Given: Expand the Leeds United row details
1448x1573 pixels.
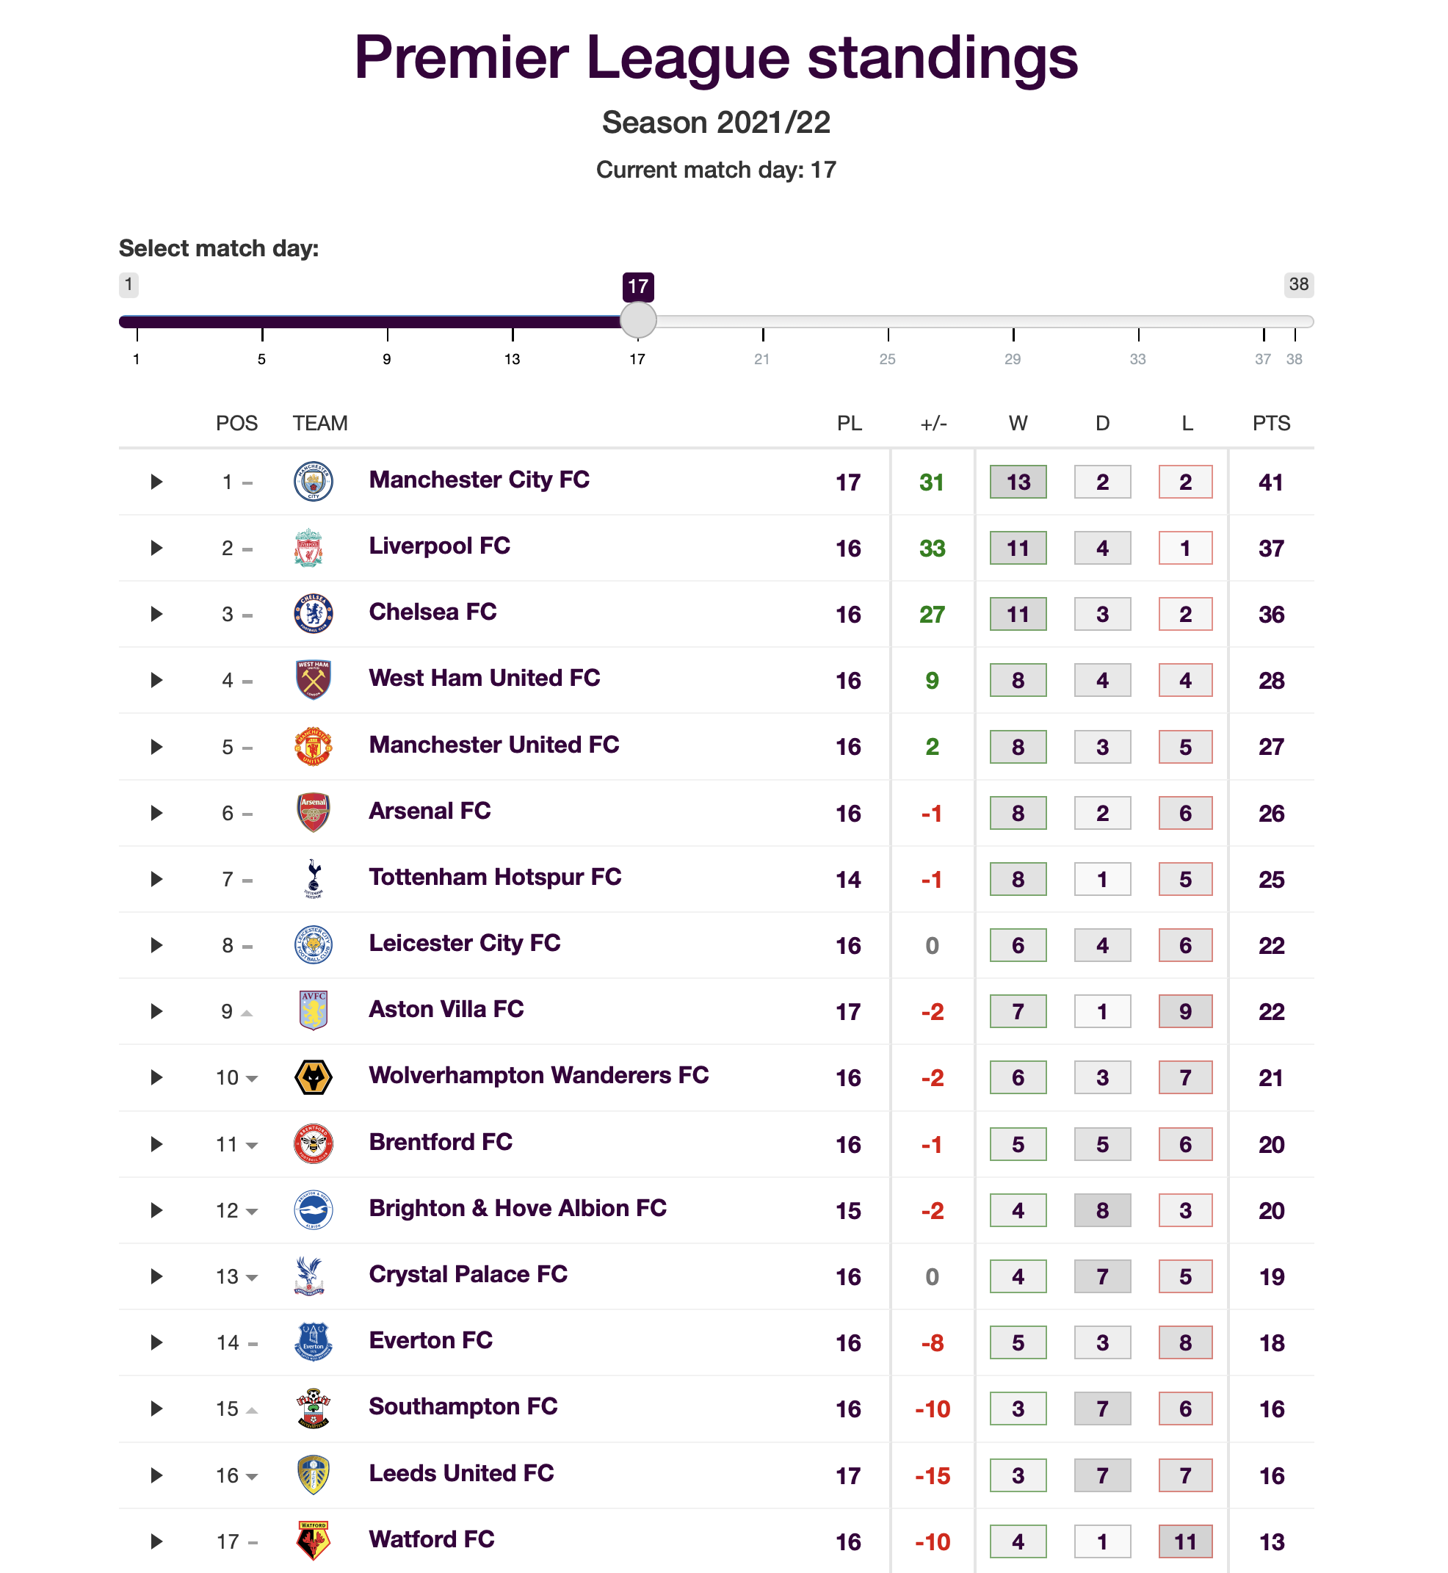Looking at the screenshot, I should [x=155, y=1475].
